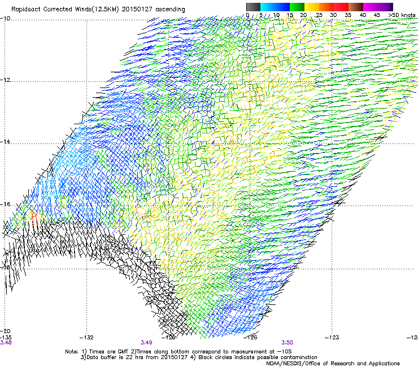Click the longitude label '-123'
Viewport: 418px width, 367px height.
pyautogui.click(x=332, y=338)
